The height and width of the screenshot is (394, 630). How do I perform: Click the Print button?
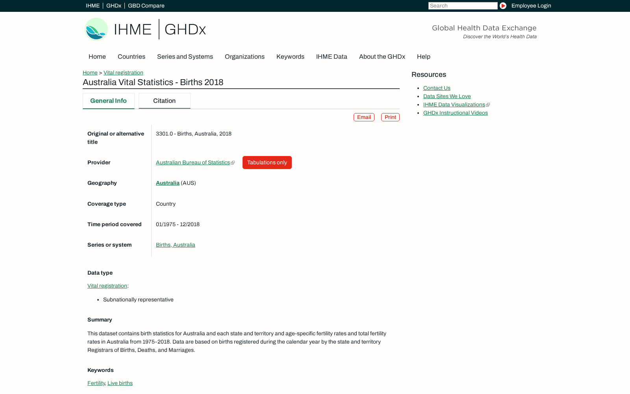tap(390, 117)
